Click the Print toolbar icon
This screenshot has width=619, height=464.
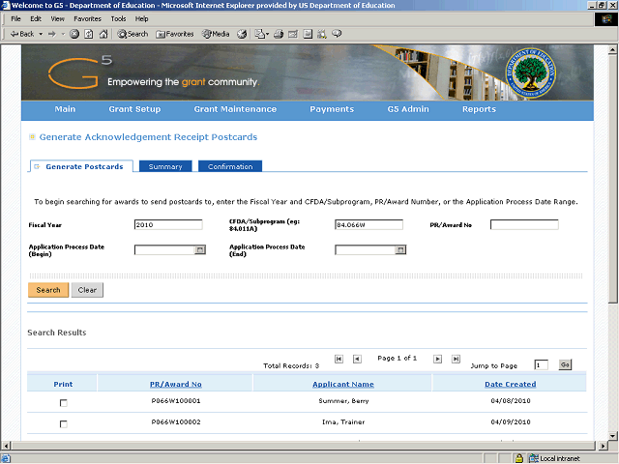click(x=279, y=35)
